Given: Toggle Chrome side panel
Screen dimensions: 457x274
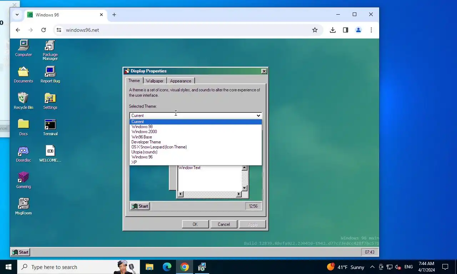Looking at the screenshot, I should (x=346, y=30).
